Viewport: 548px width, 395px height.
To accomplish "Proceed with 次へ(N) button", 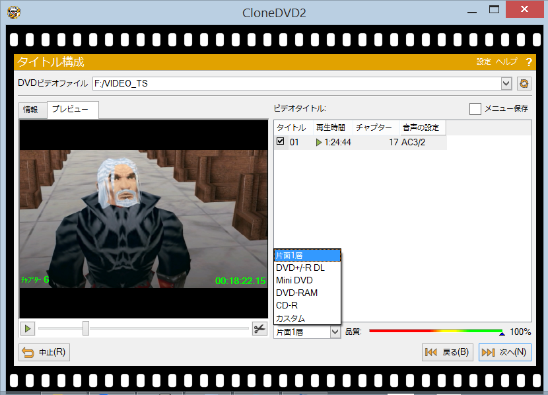I will pyautogui.click(x=504, y=352).
